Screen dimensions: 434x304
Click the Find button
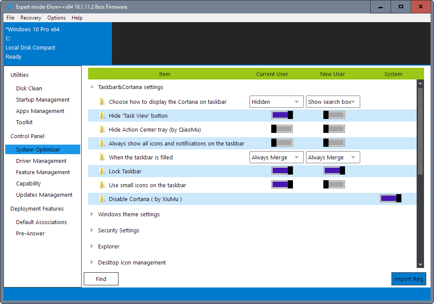(101, 278)
